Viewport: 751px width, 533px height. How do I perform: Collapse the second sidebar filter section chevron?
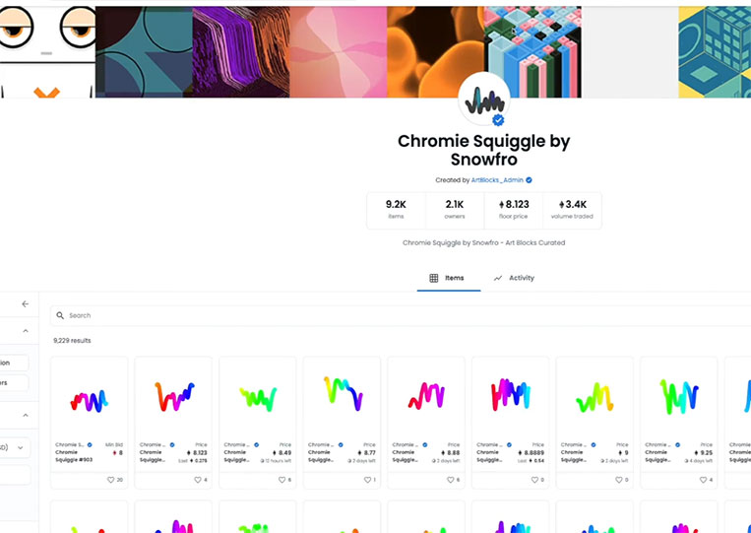pyautogui.click(x=26, y=415)
